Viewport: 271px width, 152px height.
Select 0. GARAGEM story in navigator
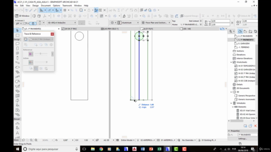242,43
